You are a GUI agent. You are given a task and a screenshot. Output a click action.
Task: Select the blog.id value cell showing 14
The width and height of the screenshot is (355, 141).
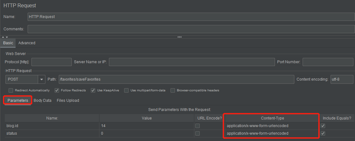coord(146,126)
